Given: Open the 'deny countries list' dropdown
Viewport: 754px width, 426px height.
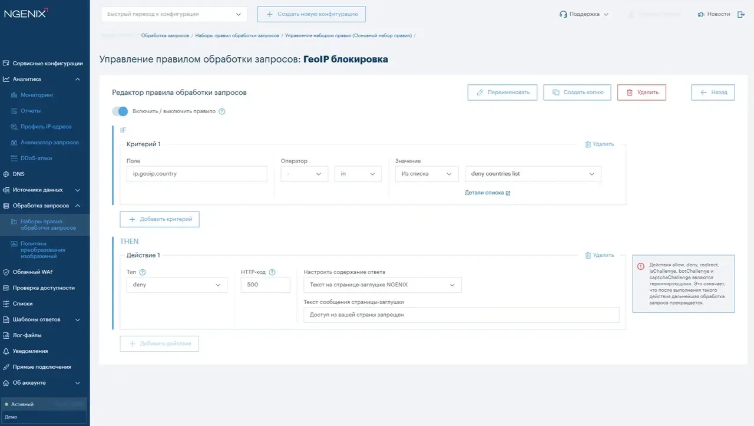Looking at the screenshot, I should click(533, 174).
